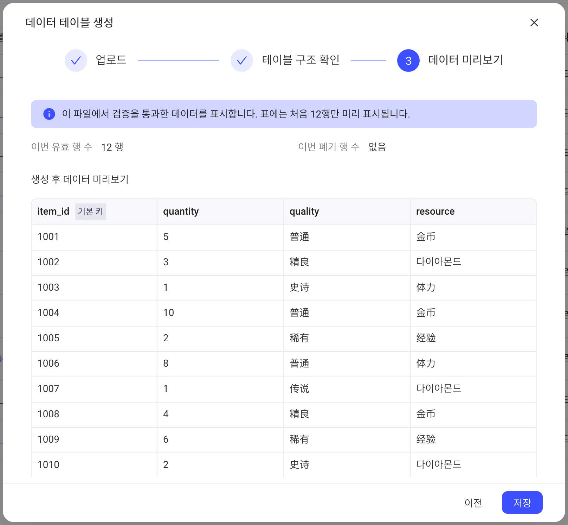Click the 생성 후 데이터 미리보기 heading
Image resolution: width=568 pixels, height=525 pixels.
(x=80, y=179)
